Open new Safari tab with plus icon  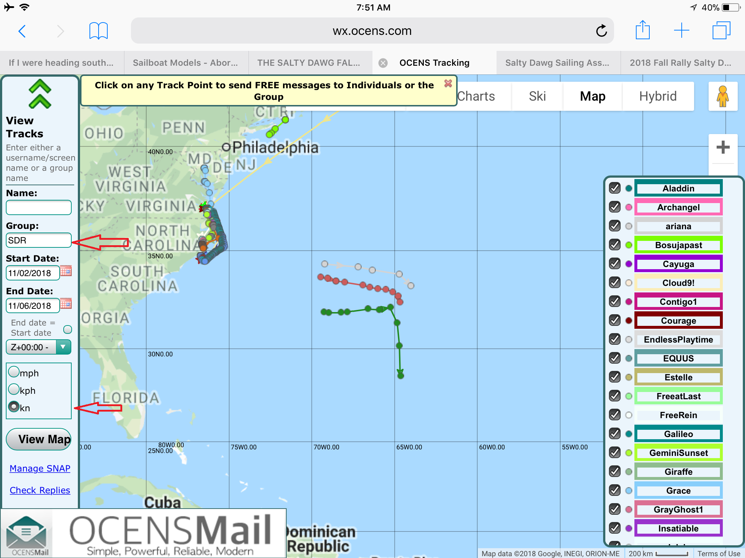click(681, 31)
